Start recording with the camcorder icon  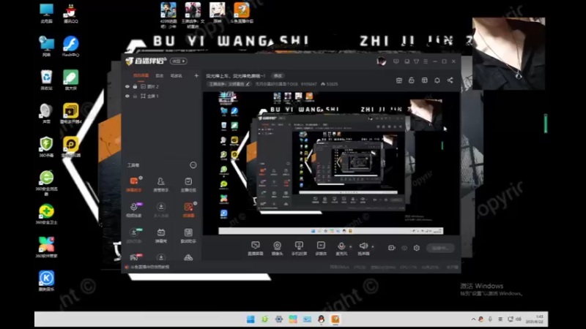(391, 248)
